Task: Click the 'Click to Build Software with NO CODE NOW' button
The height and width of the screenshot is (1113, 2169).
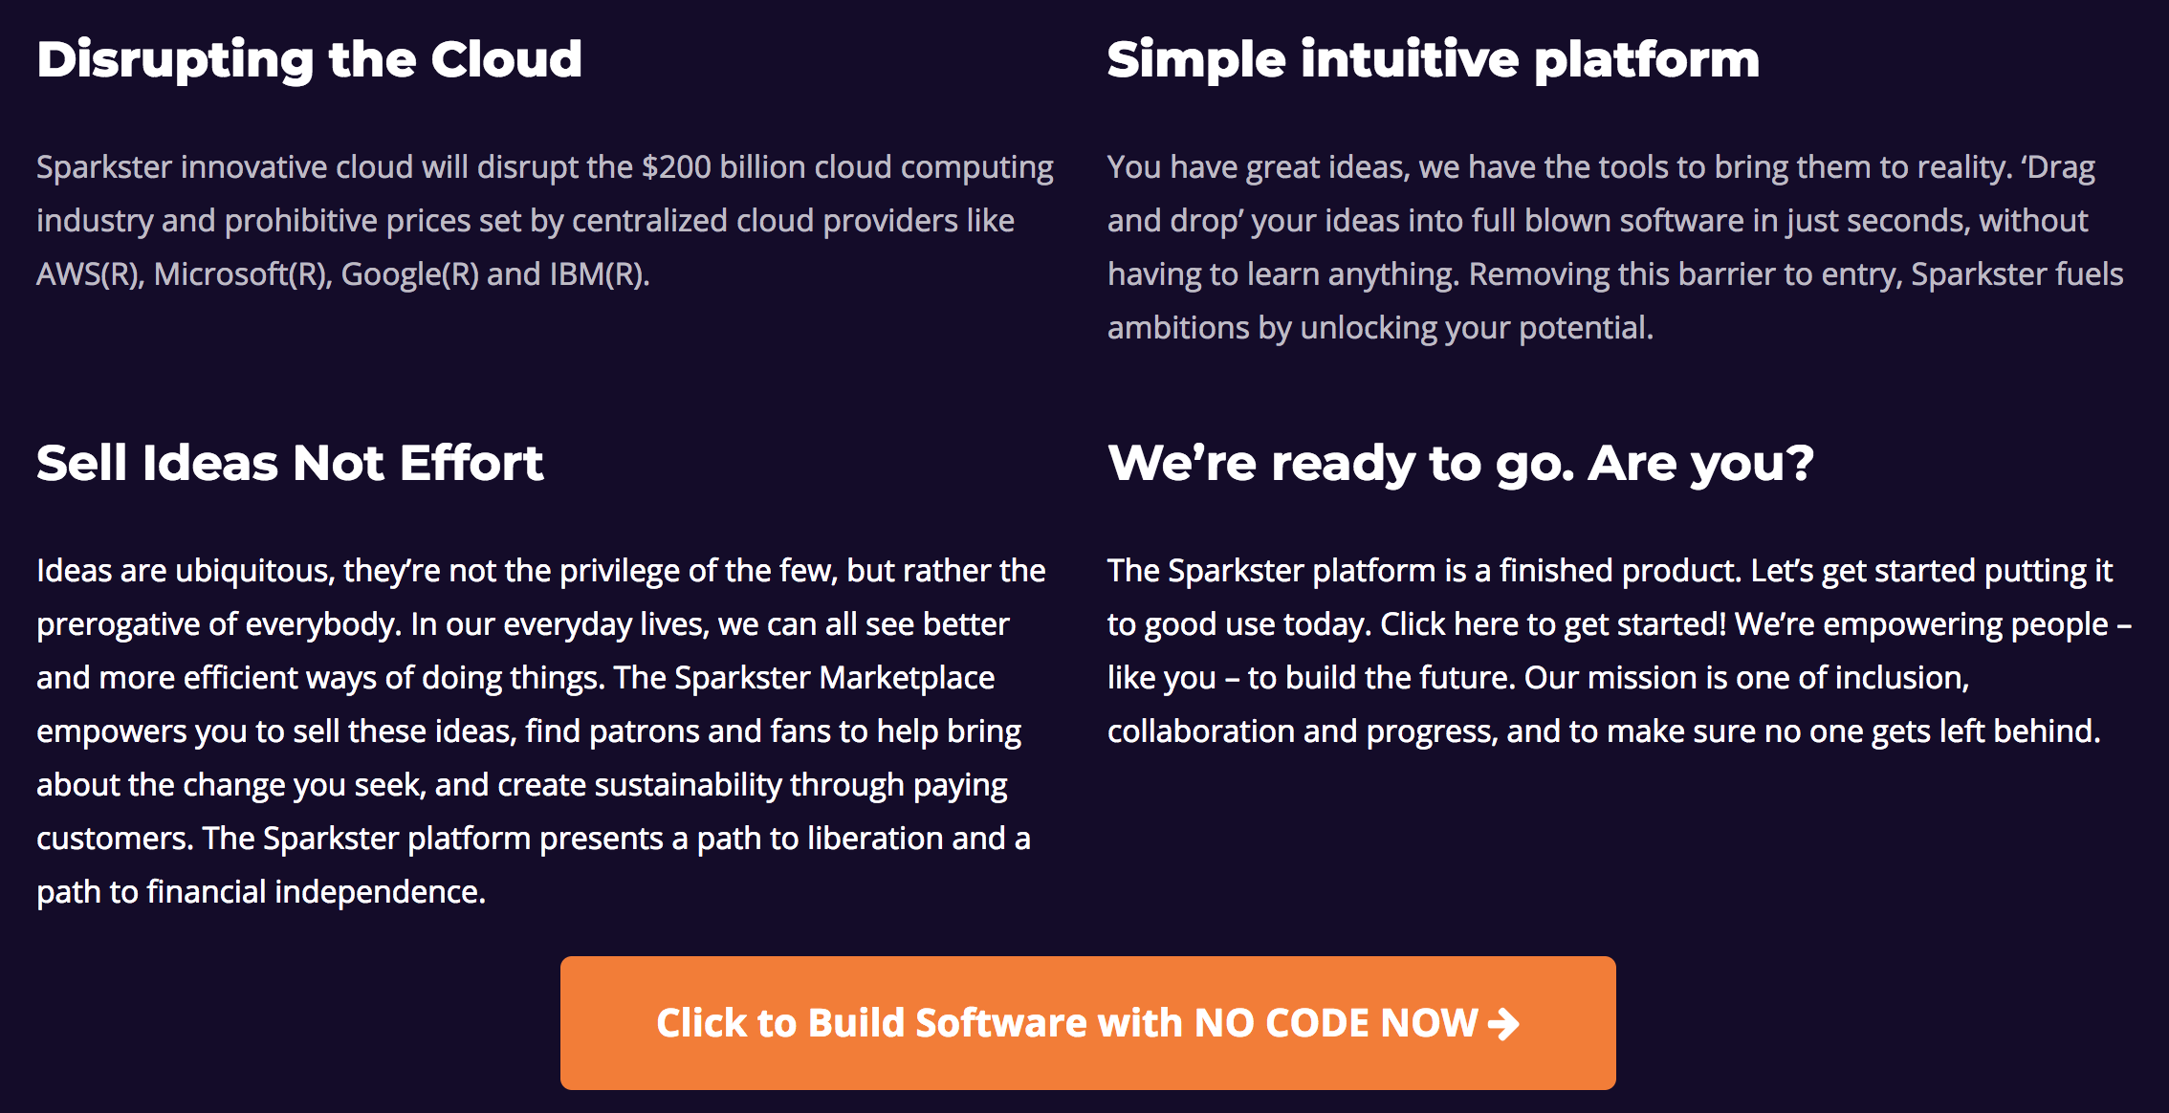Action: pyautogui.click(x=1088, y=1023)
